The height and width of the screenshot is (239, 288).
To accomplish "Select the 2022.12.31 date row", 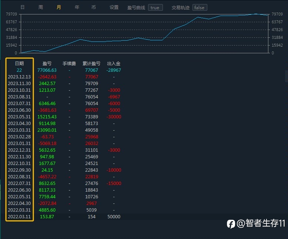I will [x=19, y=150].
